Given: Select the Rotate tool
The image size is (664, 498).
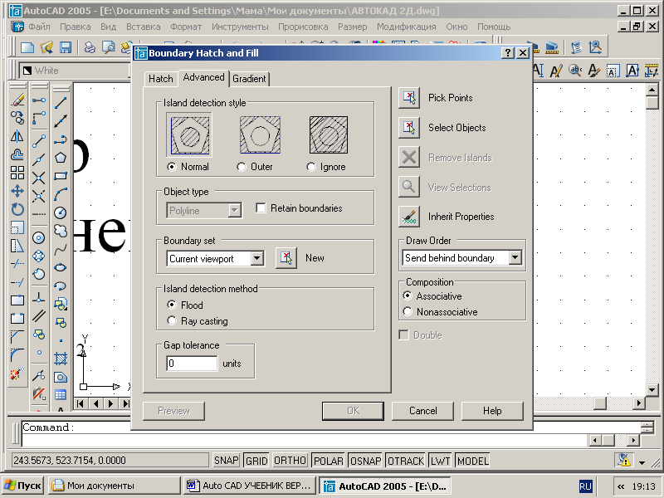Looking at the screenshot, I should point(17,209).
